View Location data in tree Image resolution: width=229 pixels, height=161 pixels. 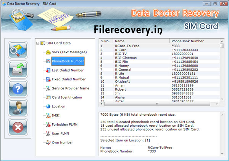(x=58, y=106)
